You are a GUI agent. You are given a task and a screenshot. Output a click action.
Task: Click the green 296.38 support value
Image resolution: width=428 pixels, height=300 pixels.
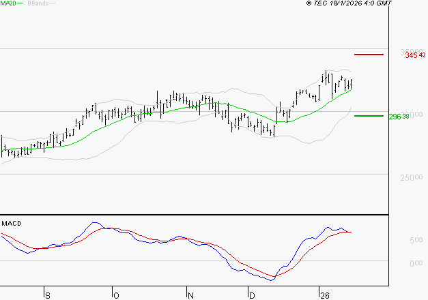tap(399, 117)
